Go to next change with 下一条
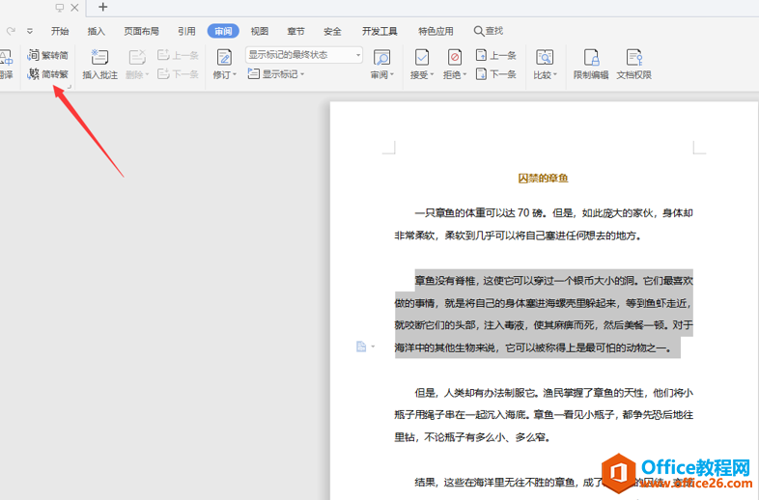The image size is (759, 500). coord(496,74)
